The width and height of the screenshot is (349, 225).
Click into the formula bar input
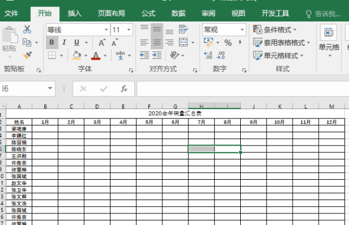(243, 89)
